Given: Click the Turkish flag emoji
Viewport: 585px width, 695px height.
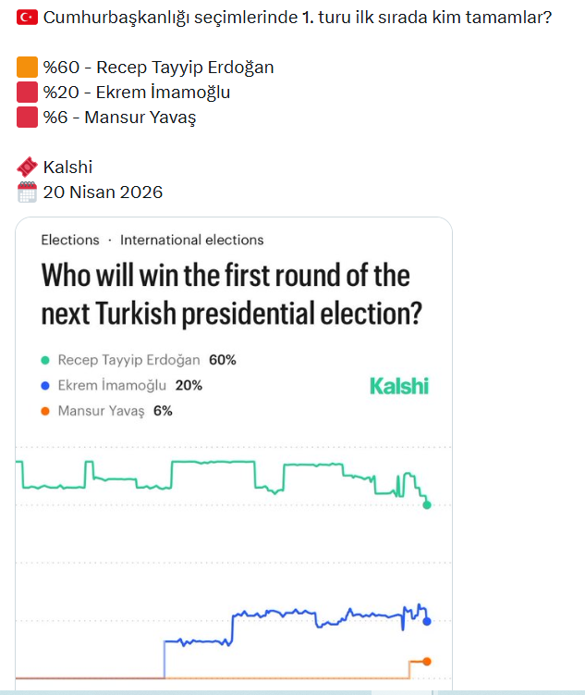Looking at the screenshot, I should tap(28, 17).
